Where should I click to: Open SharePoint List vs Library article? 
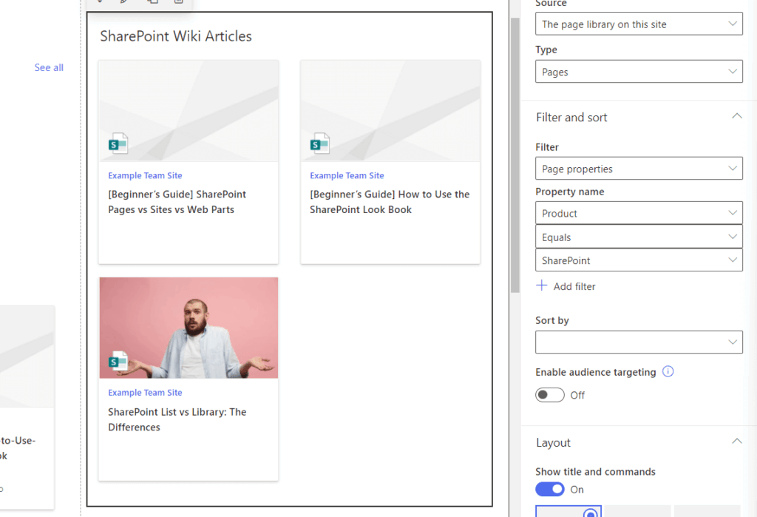[177, 419]
